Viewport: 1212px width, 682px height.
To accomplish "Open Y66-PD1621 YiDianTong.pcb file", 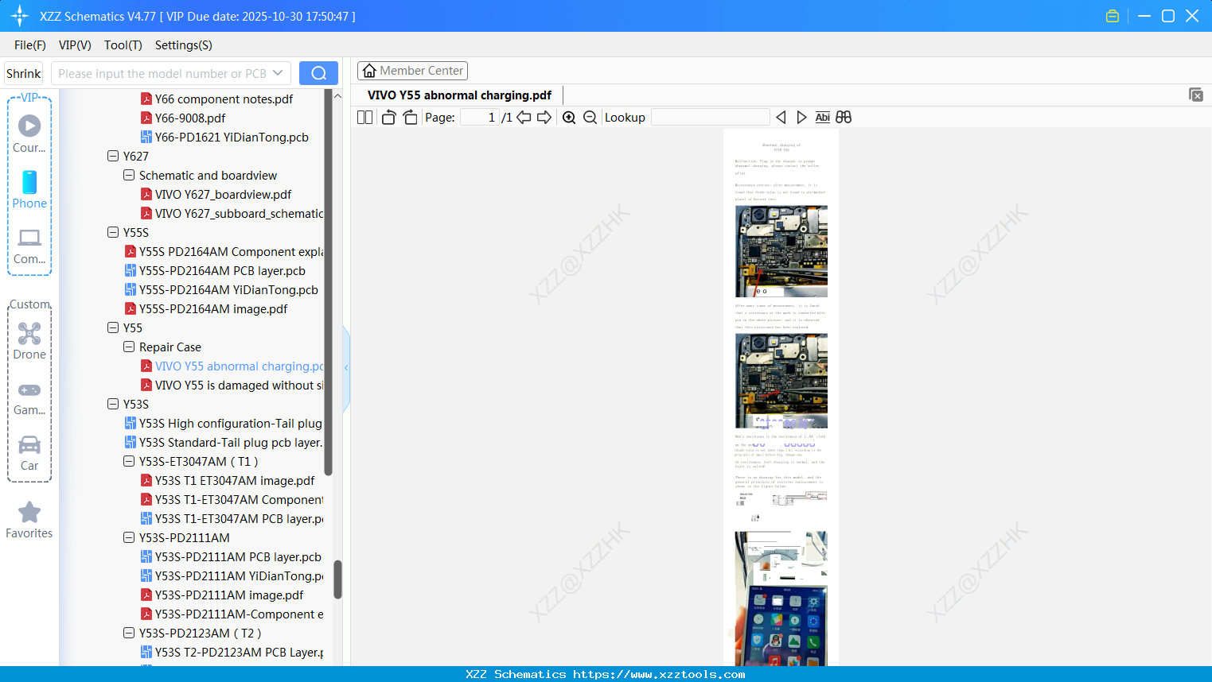I will pos(232,137).
